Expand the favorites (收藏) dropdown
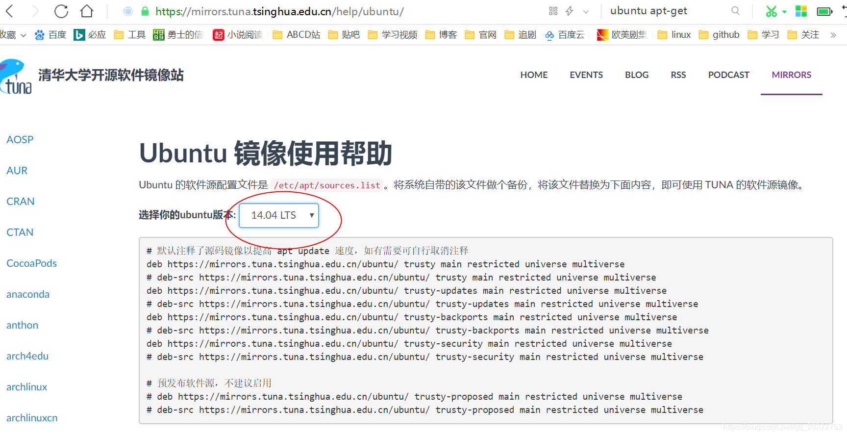Image resolution: width=847 pixels, height=436 pixels. coord(13,35)
